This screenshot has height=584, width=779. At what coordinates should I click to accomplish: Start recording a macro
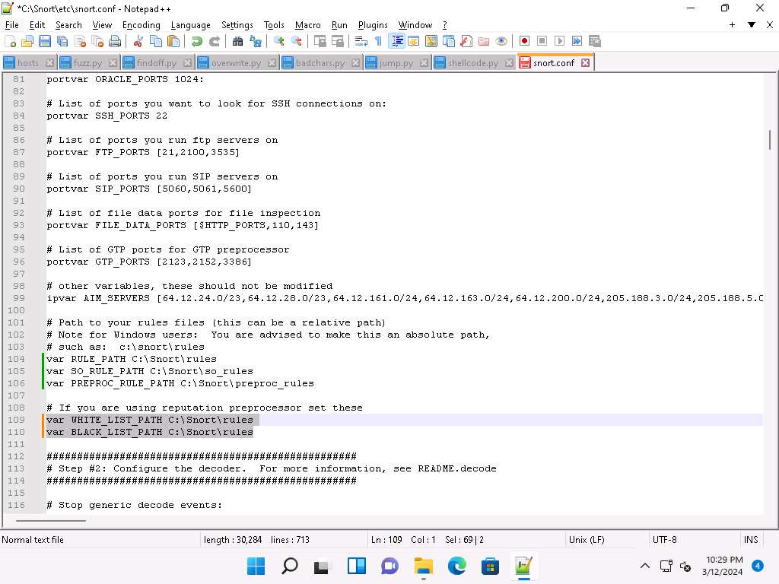pos(525,41)
